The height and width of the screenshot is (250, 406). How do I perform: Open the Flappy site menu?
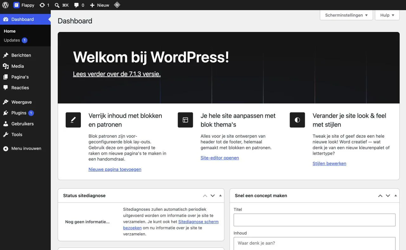24,5
